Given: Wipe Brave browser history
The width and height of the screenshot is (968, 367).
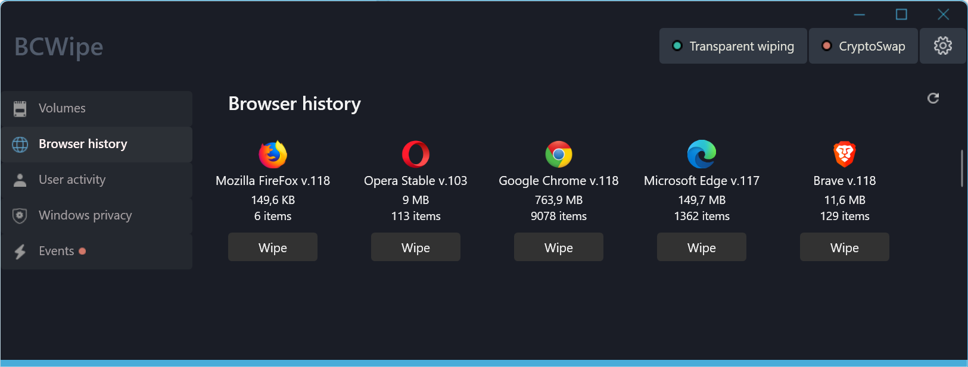Looking at the screenshot, I should coord(845,247).
